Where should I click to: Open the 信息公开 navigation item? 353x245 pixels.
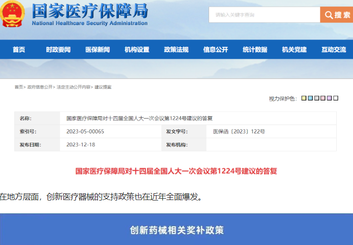click(x=215, y=49)
